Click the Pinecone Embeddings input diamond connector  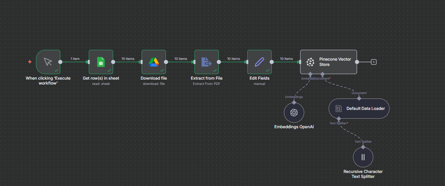pos(310,74)
